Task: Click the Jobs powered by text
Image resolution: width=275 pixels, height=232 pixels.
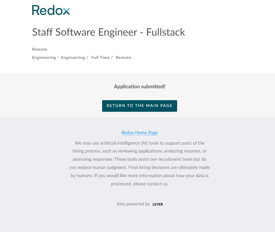Action: pyautogui.click(x=133, y=204)
